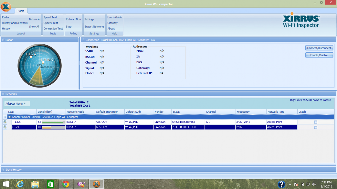Click Xirrus Wi-Fi Inspector taskbar icon
Screen dimensions: 337x189
point(96,184)
